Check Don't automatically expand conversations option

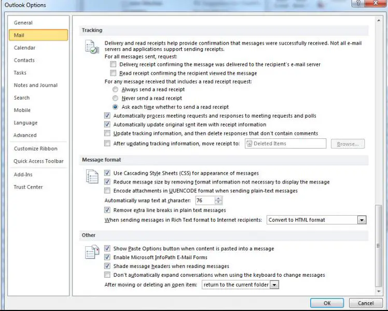coord(107,275)
